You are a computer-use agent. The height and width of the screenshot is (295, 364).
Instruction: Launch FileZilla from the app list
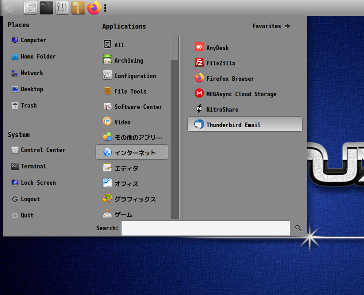(x=245, y=63)
